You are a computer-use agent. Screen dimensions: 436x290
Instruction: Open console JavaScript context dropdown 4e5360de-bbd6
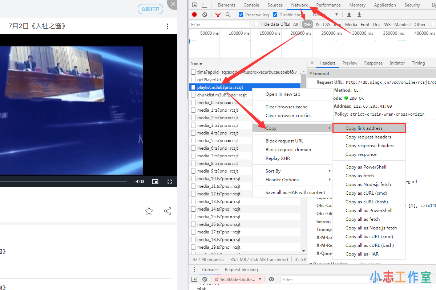click(238, 279)
